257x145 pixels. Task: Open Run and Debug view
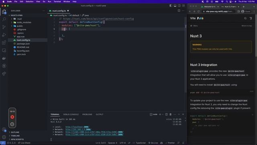4,35
